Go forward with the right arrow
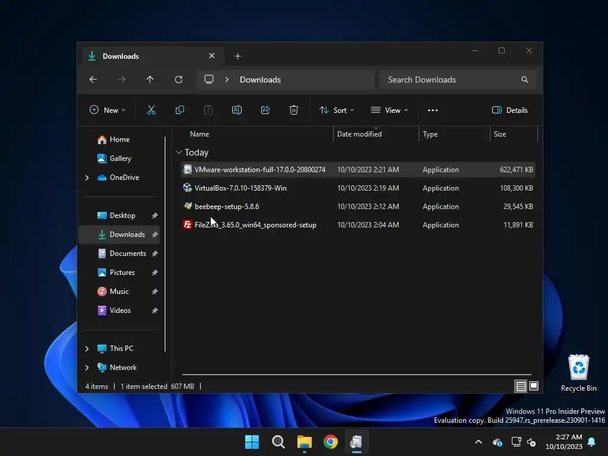The width and height of the screenshot is (608, 456). click(x=122, y=80)
